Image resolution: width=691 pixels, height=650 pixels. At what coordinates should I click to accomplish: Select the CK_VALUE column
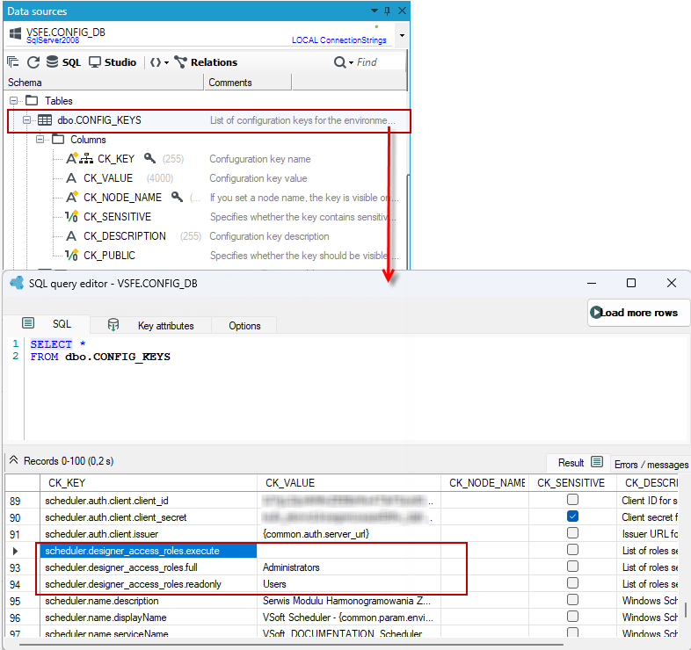click(108, 178)
